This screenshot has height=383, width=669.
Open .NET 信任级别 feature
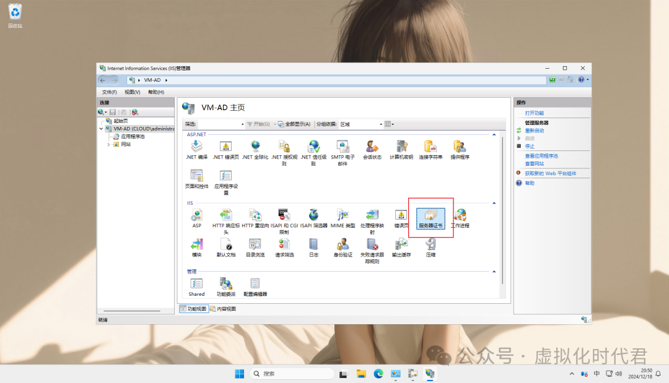(313, 152)
